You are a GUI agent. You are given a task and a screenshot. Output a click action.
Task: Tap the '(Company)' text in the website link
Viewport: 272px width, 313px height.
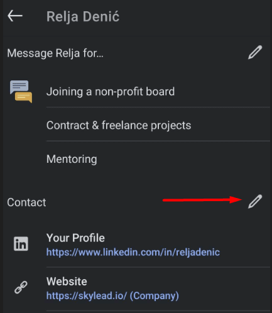pyautogui.click(x=155, y=296)
